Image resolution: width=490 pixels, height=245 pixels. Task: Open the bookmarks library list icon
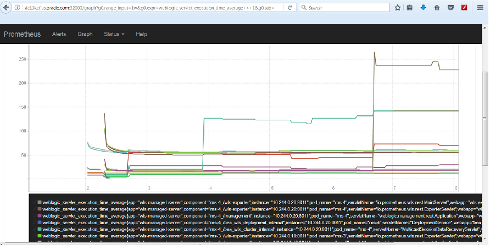tap(410, 8)
